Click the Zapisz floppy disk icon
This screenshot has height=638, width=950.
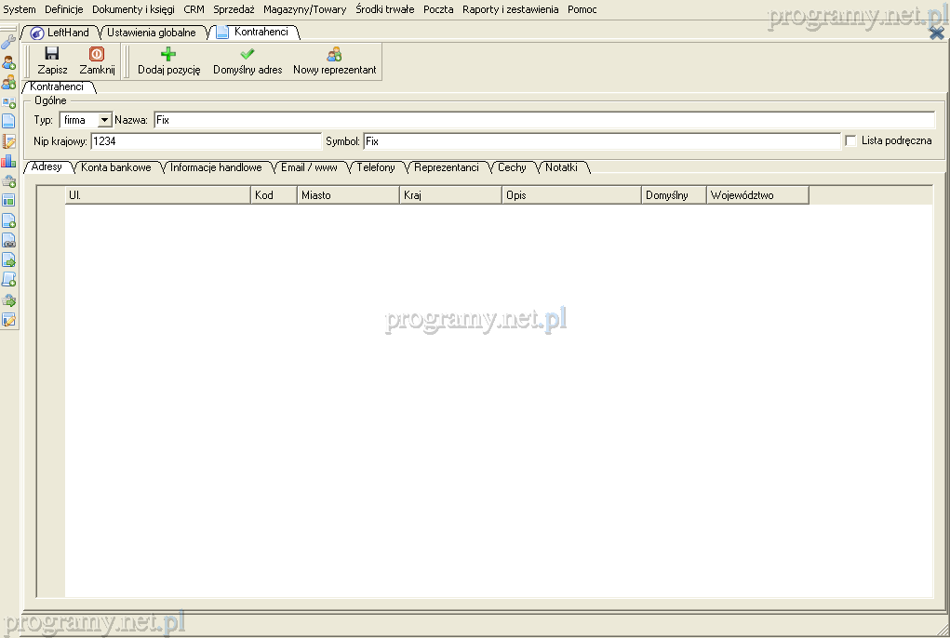coord(52,54)
